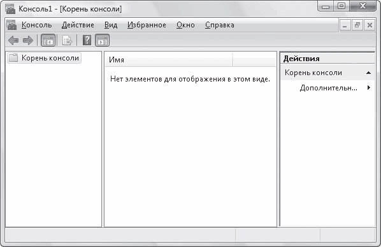
Task: Open the Справка menu
Action: point(220,25)
